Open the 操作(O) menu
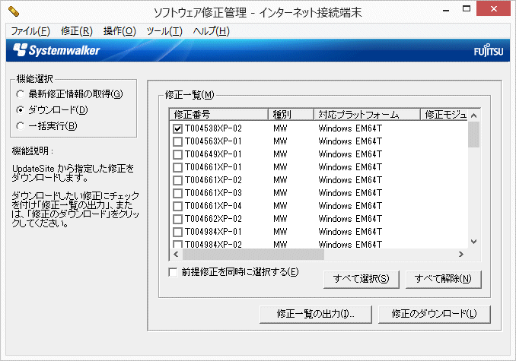516x361 pixels. pos(119,31)
